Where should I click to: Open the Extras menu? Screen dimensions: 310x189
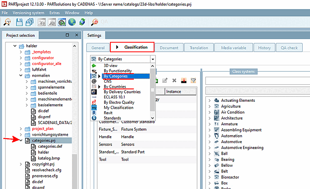pos(55,13)
